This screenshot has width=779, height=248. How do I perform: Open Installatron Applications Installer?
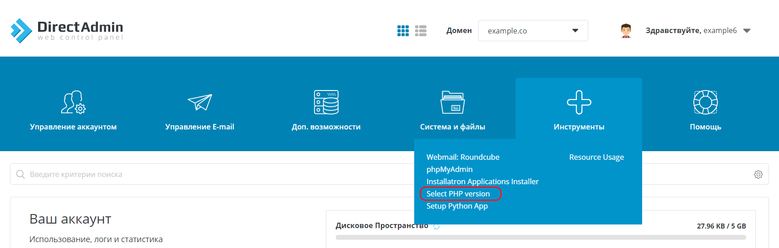tap(482, 181)
